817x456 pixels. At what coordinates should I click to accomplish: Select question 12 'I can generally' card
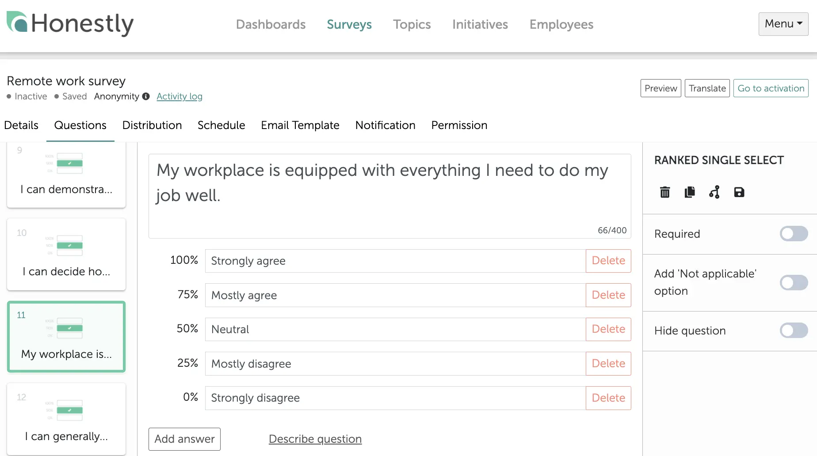coord(66,418)
